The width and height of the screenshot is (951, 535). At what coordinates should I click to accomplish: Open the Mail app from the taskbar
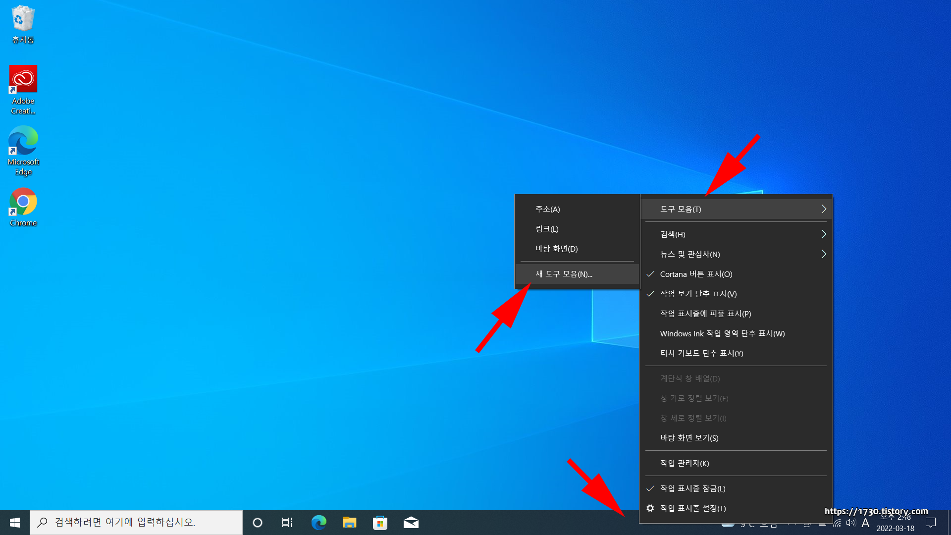tap(411, 523)
